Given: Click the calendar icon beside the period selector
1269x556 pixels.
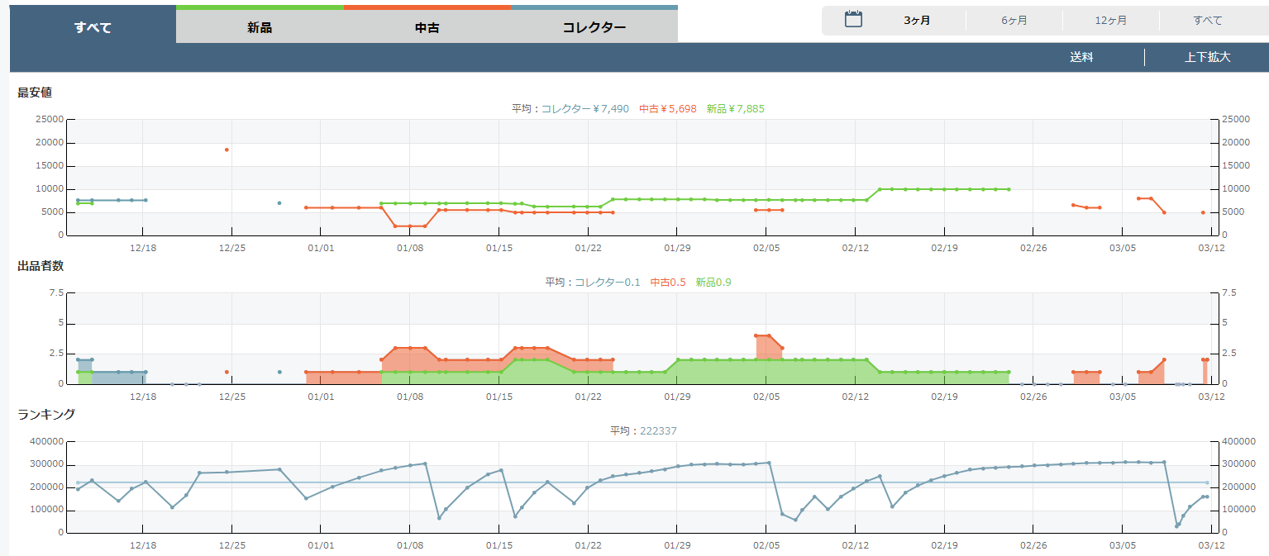Looking at the screenshot, I should [x=853, y=20].
